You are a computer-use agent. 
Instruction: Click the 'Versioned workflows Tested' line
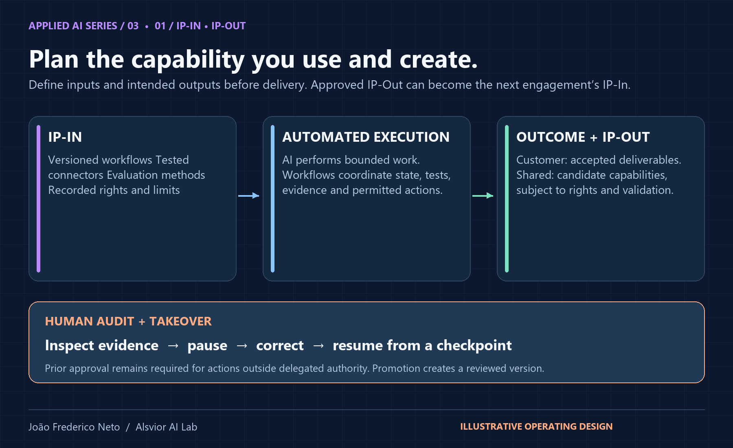coord(119,160)
